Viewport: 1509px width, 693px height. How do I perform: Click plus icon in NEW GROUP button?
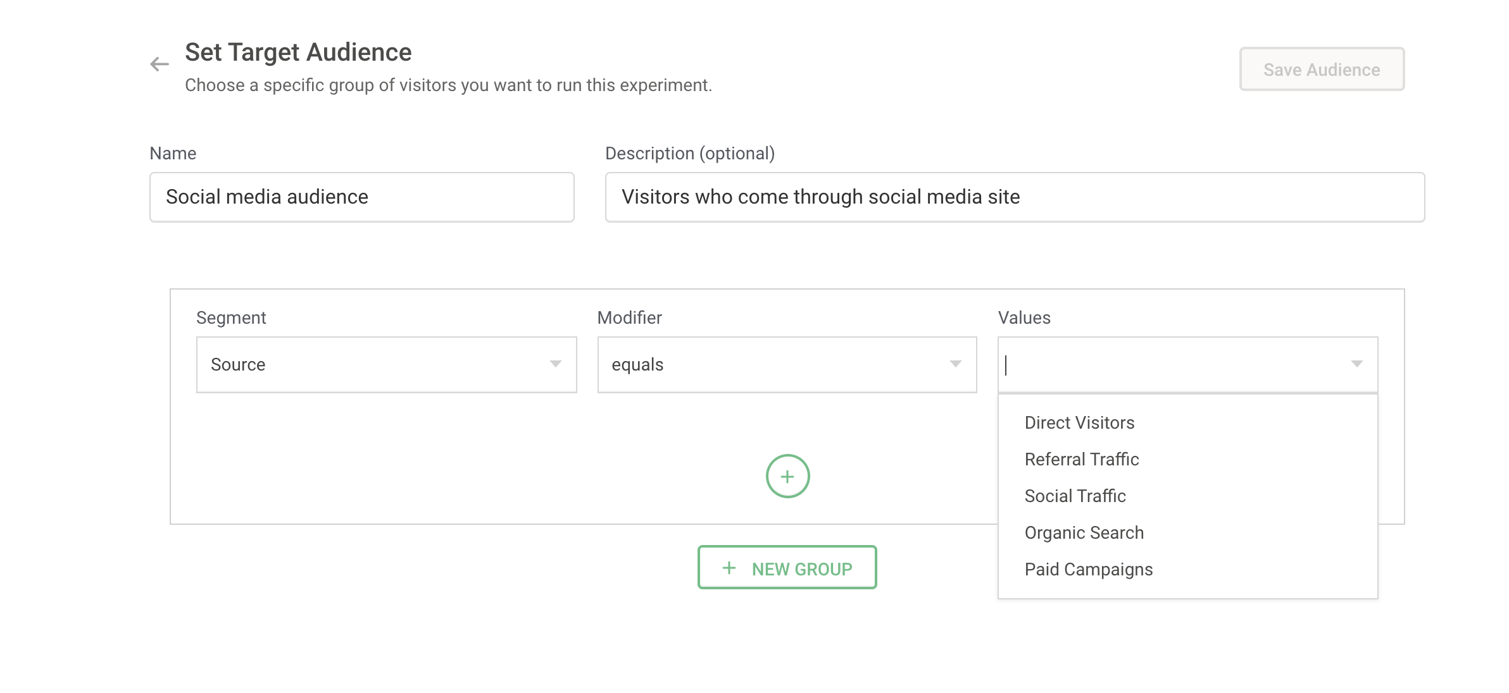pyautogui.click(x=729, y=568)
